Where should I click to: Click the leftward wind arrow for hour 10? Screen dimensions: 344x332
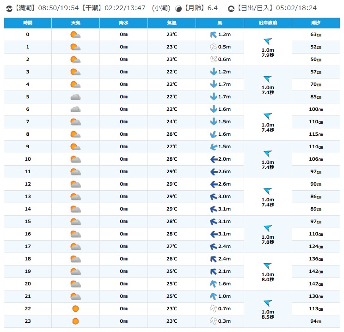[214, 159]
